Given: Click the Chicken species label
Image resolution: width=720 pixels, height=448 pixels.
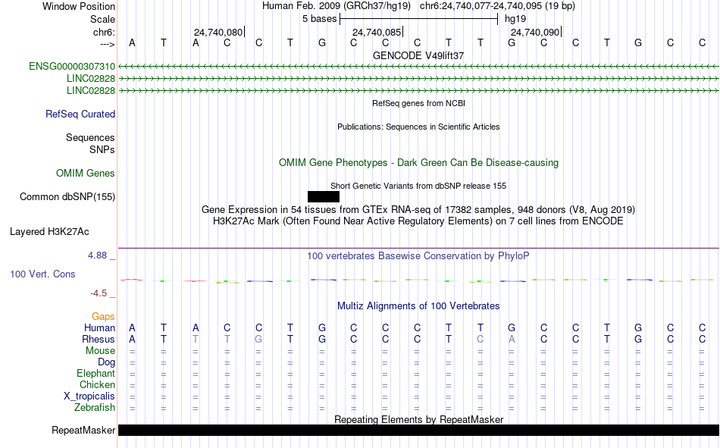Looking at the screenshot, I should click(97, 384).
